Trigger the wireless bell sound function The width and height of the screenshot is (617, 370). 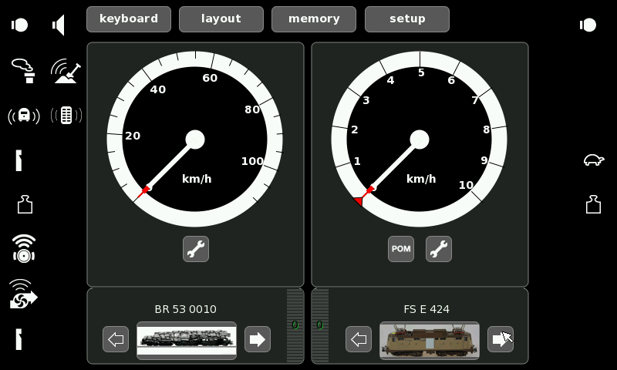(x=24, y=248)
